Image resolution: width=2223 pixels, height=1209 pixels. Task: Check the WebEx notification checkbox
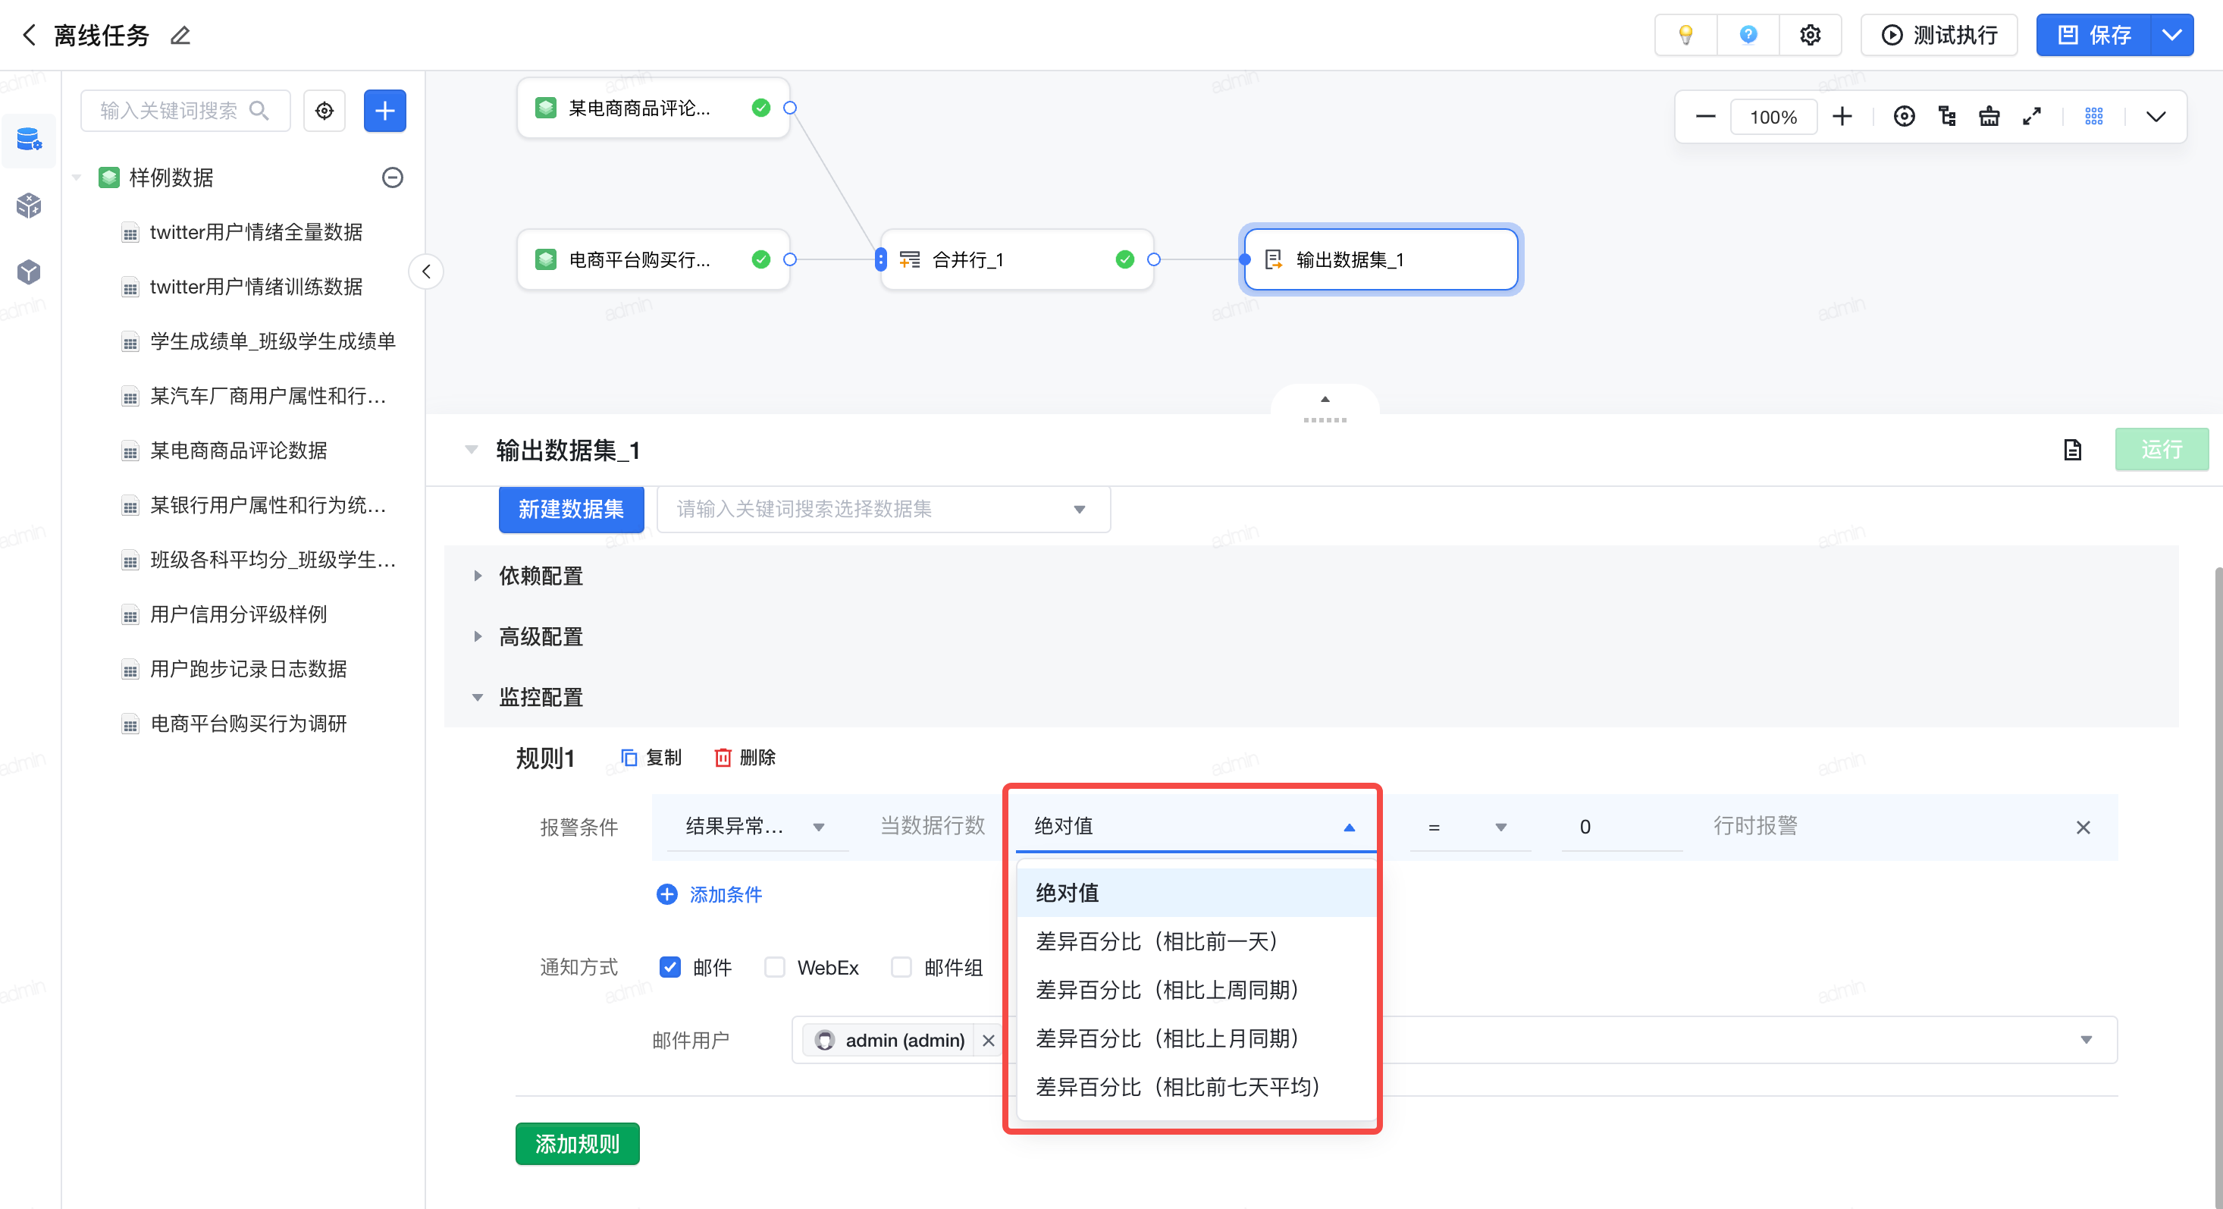point(774,967)
